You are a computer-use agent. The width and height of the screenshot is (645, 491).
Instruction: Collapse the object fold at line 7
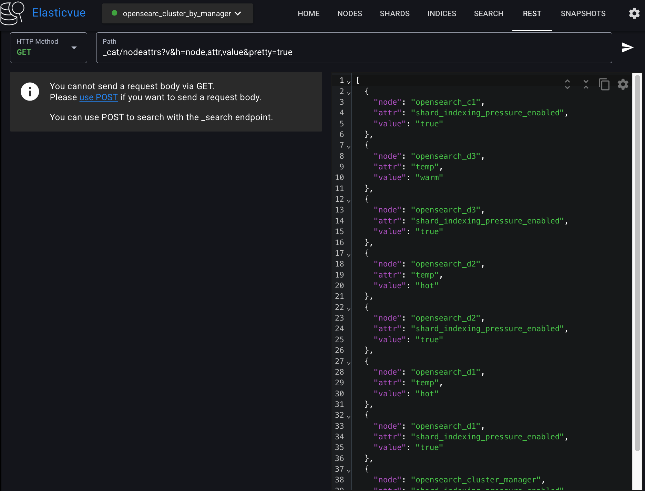point(349,147)
